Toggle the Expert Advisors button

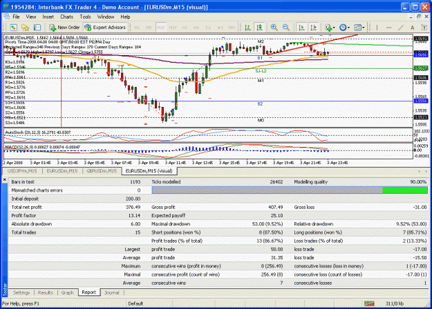[105, 27]
